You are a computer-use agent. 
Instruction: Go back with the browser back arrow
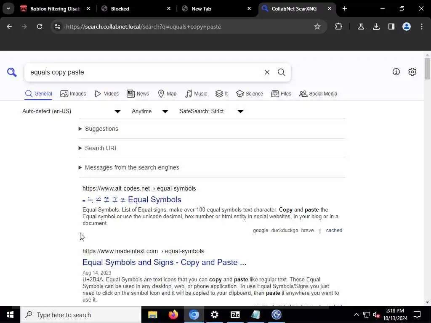pyautogui.click(x=9, y=26)
